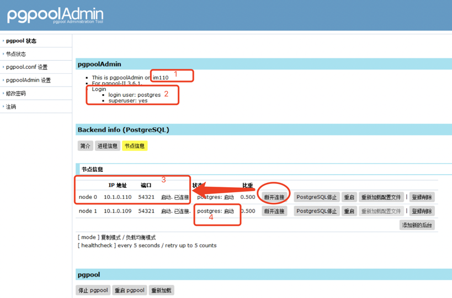Select port 54321 in node 1 row

pyautogui.click(x=146, y=211)
